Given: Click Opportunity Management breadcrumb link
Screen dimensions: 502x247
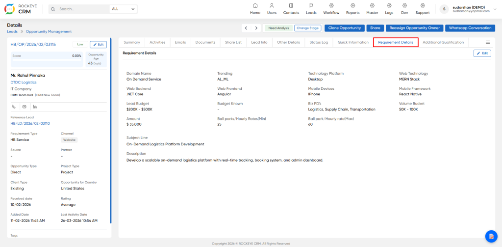Looking at the screenshot, I should click(x=49, y=32).
